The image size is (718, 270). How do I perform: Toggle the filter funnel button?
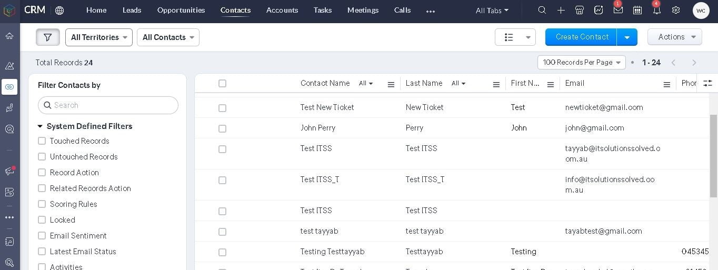[48, 37]
